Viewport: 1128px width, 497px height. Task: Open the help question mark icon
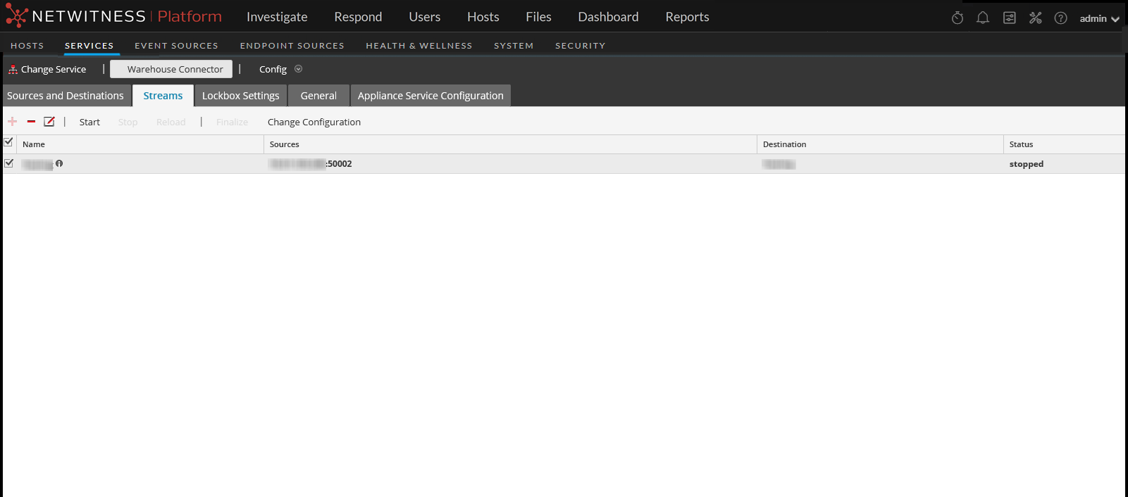coord(1060,18)
